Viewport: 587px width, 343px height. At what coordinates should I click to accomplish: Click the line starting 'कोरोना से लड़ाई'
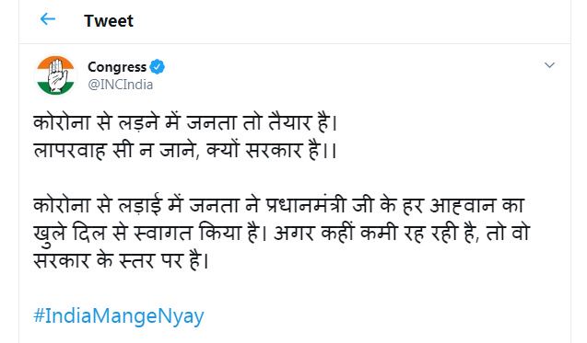(x=279, y=205)
